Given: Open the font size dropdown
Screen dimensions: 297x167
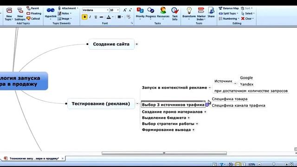Looking at the screenshot, I should 118,10.
